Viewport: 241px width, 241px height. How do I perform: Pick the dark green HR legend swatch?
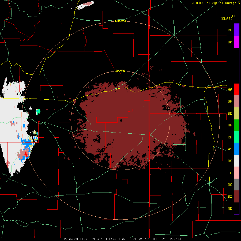pyautogui.click(x=236, y=125)
